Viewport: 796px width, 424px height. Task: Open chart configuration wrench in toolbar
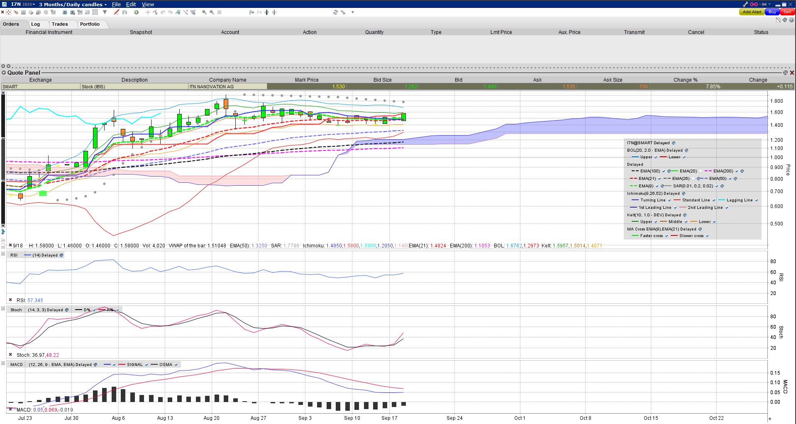point(343,12)
